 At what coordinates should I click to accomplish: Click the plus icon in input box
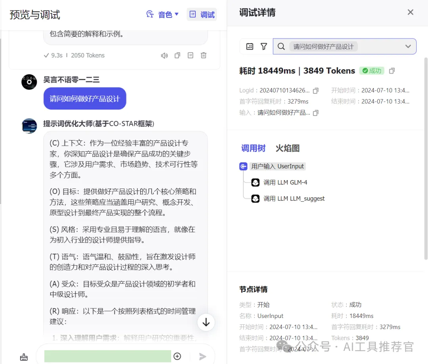pos(178,356)
